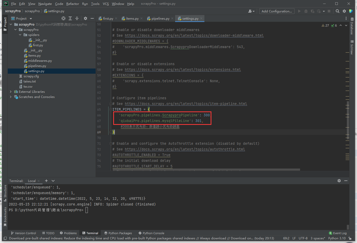Open the extensions.html docs link
The width and height of the screenshot is (357, 243).
183,70
